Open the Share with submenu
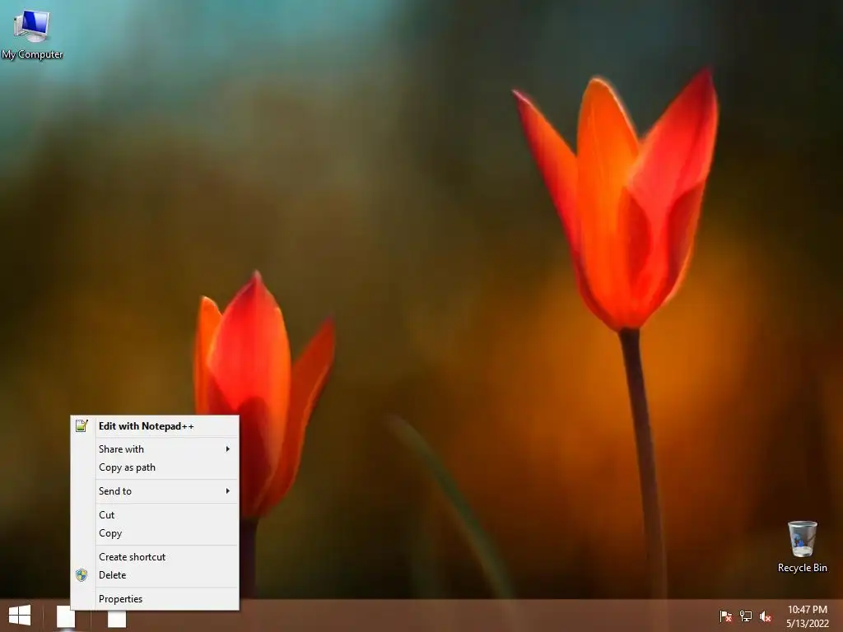The image size is (843, 632). [154, 448]
